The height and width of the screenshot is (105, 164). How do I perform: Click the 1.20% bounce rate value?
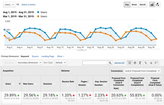[x=67, y=95]
